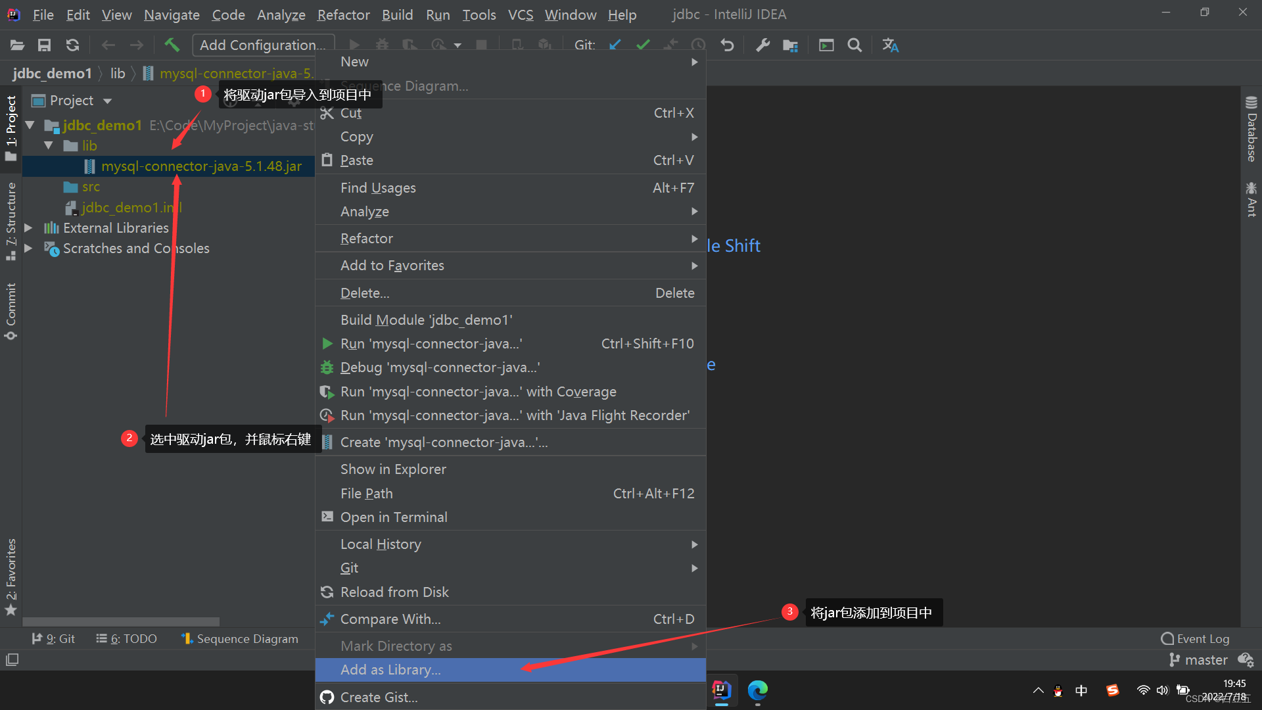Screen dimensions: 1262x710
Task: Select Create Gist... option
Action: 510,698
